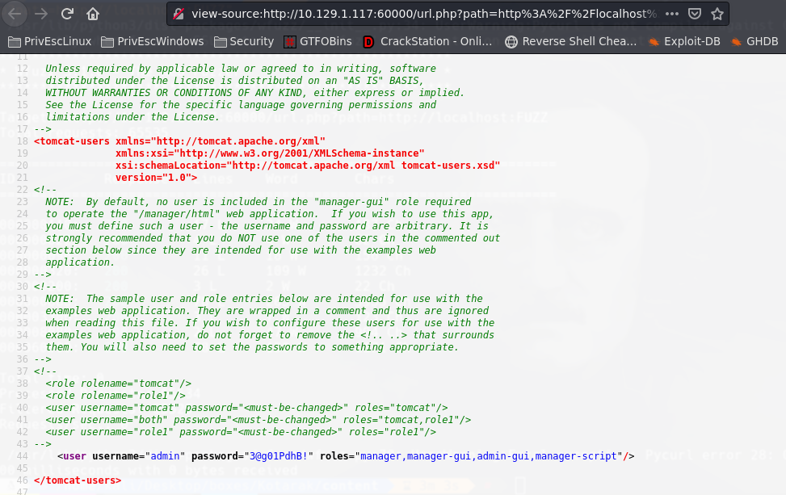Open the page actions meatball menu

[x=672, y=14]
